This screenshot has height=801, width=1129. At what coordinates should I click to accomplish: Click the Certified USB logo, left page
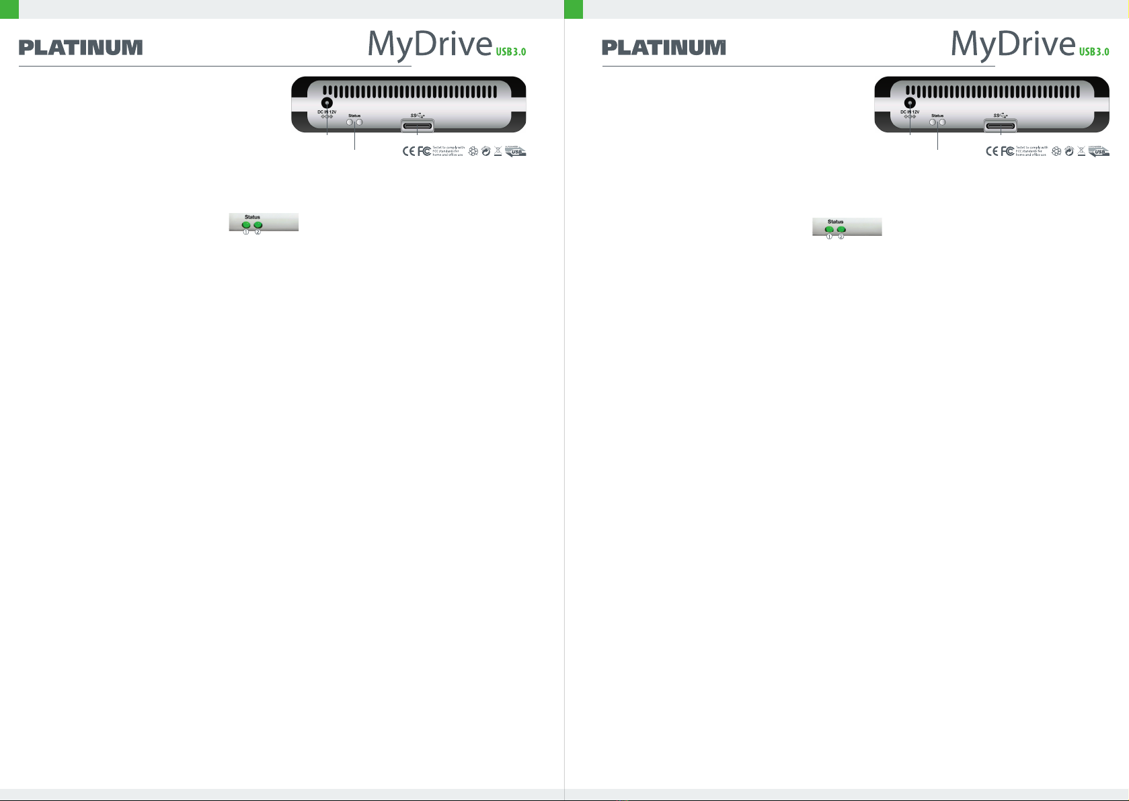(516, 151)
